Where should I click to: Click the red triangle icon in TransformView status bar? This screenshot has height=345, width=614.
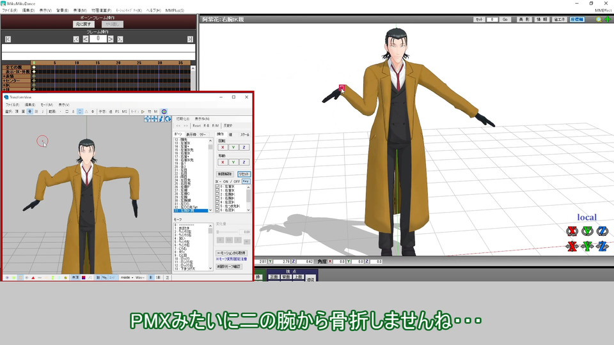(x=33, y=277)
